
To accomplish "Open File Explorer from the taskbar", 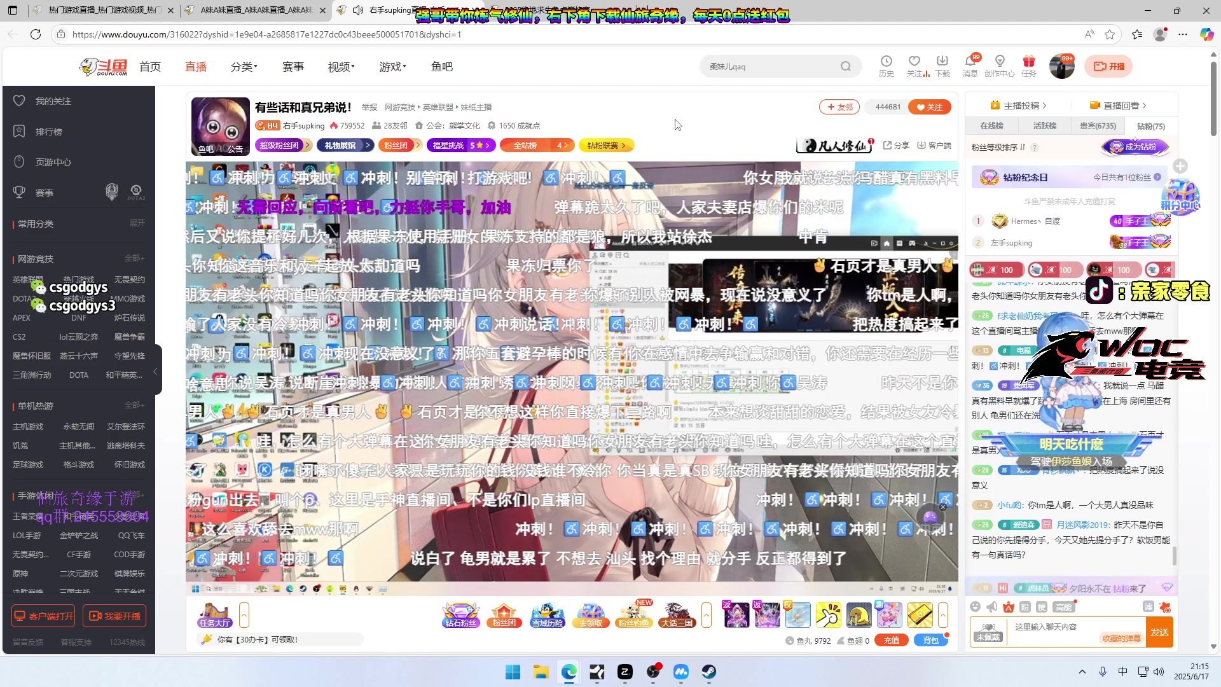I will [541, 672].
